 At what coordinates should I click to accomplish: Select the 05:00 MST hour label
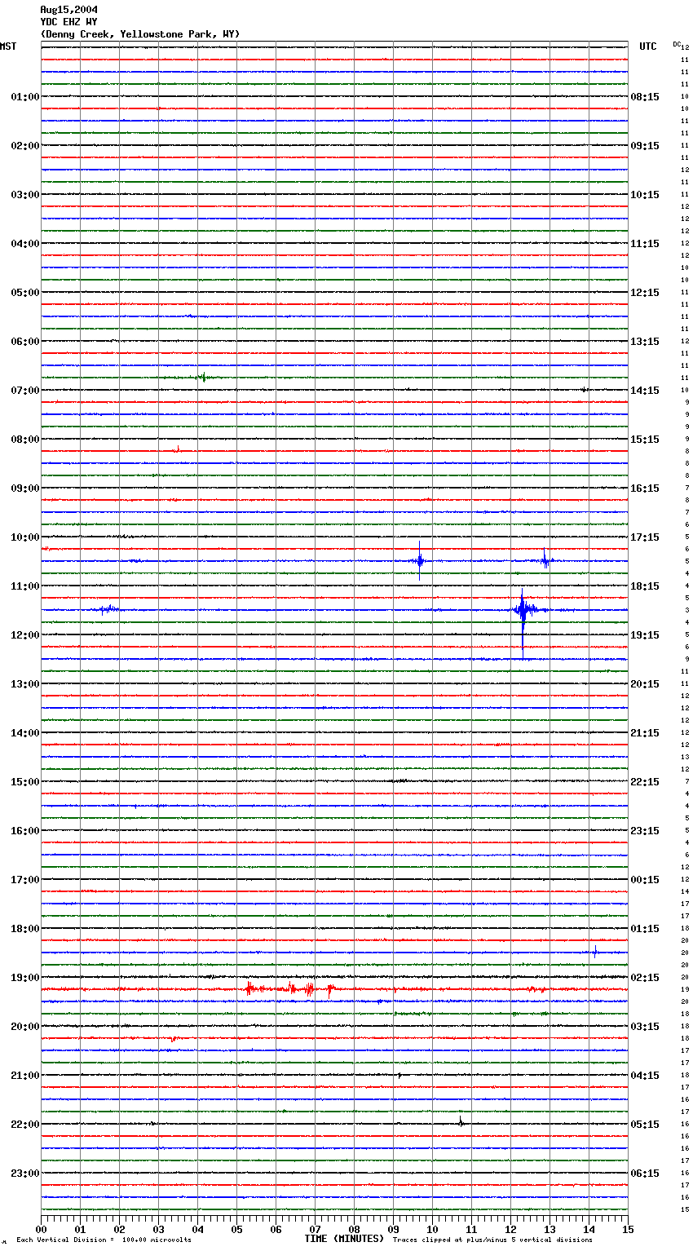click(25, 293)
